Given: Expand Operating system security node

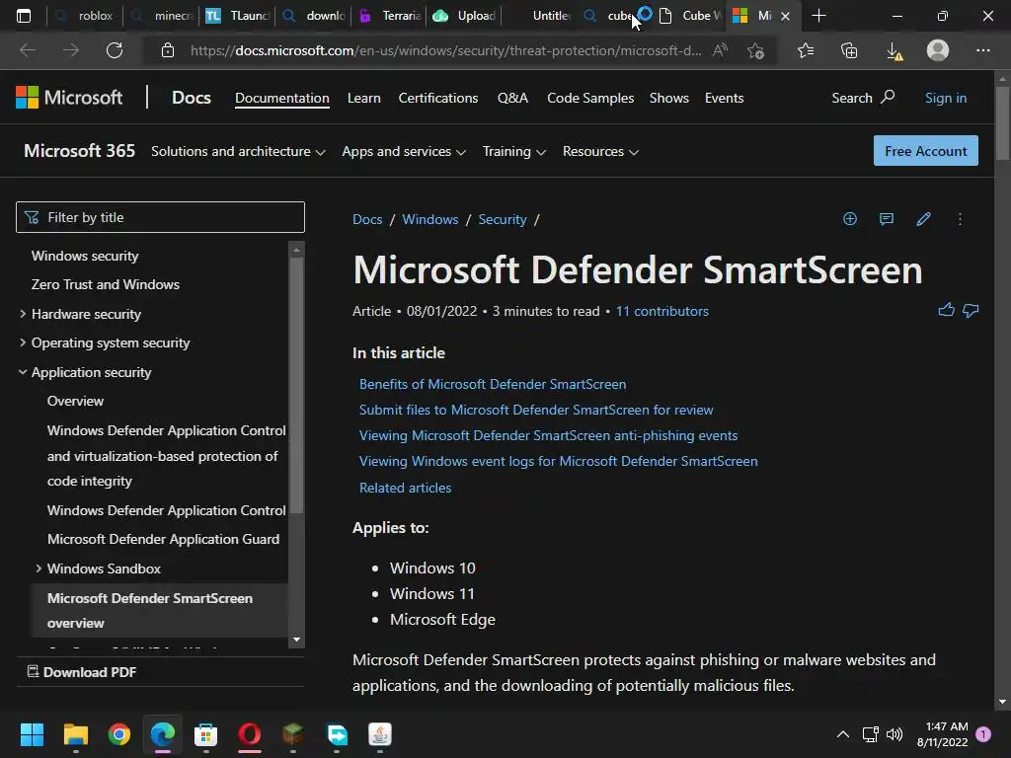Looking at the screenshot, I should (x=23, y=342).
